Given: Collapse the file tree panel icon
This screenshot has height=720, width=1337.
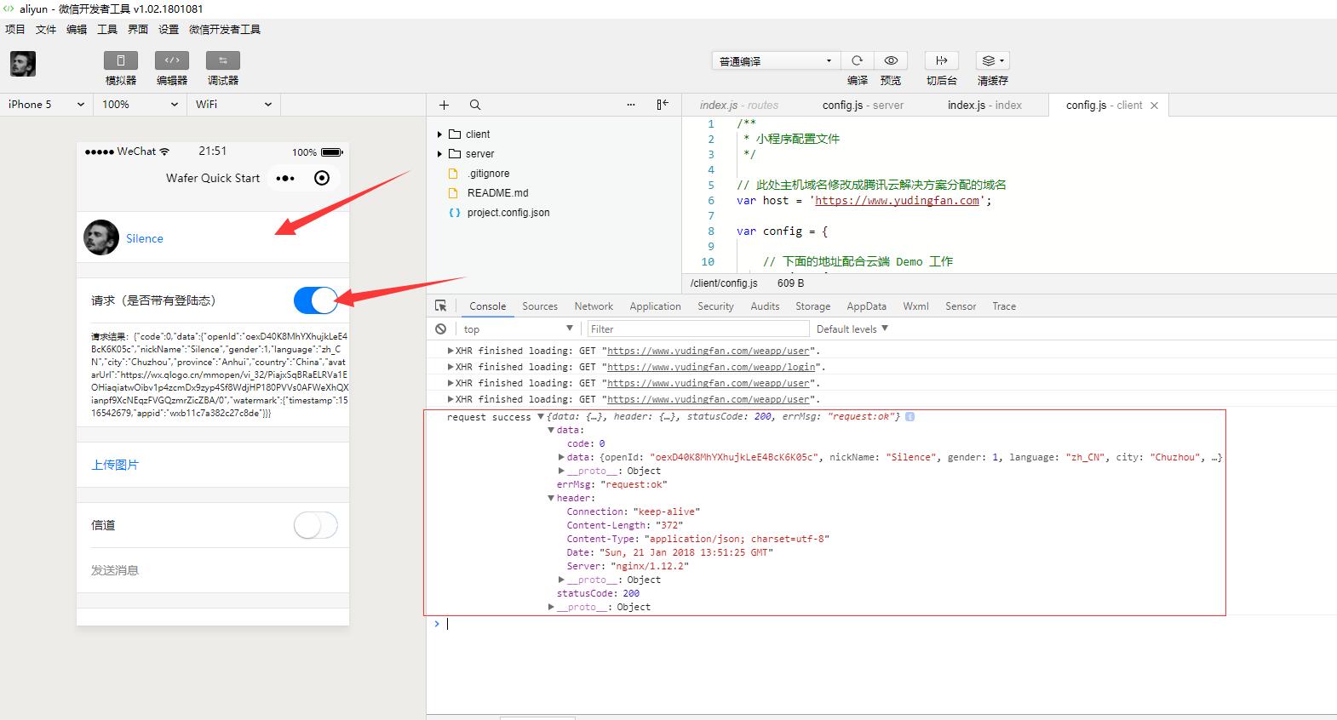Looking at the screenshot, I should (663, 105).
